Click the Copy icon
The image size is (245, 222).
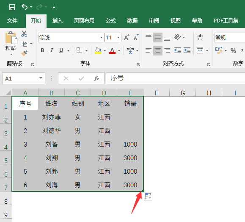[x=24, y=44]
